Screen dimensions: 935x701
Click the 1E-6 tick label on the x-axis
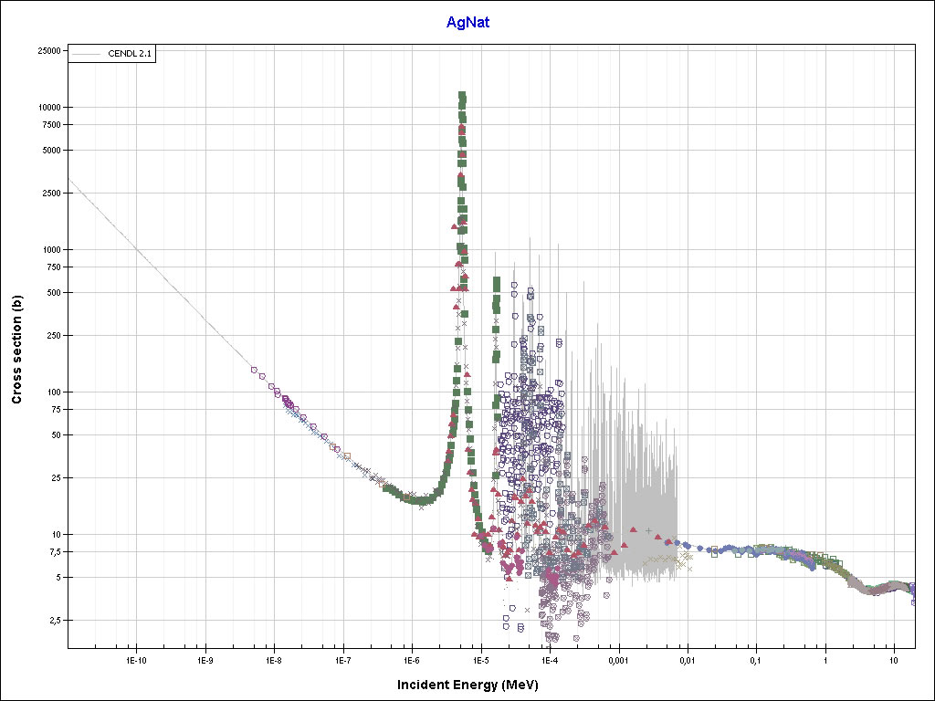412,659
